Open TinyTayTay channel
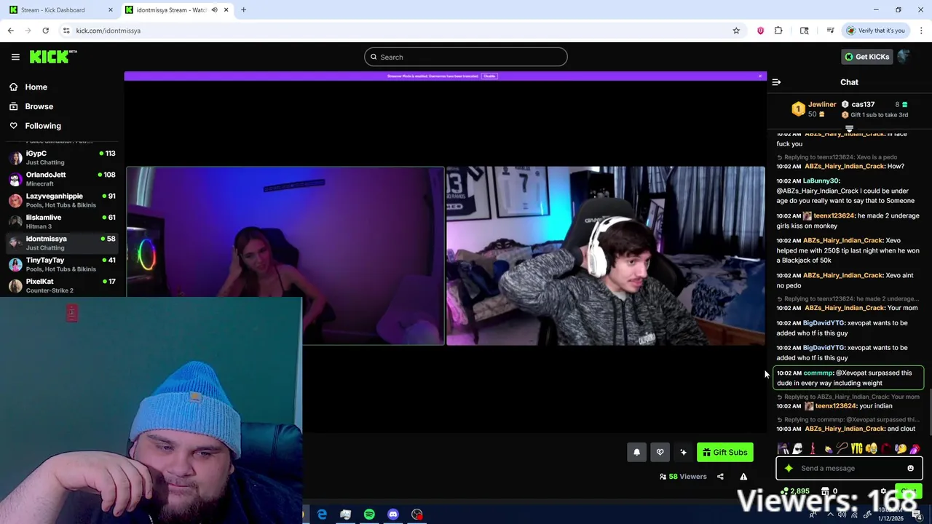Screen dimensions: 932x524 pyautogui.click(x=63, y=264)
